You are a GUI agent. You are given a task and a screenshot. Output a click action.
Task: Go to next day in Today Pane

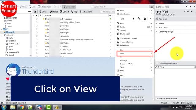[x=191, y=12]
